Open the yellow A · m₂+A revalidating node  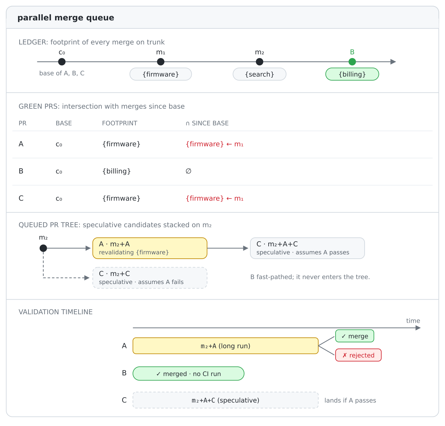point(150,248)
